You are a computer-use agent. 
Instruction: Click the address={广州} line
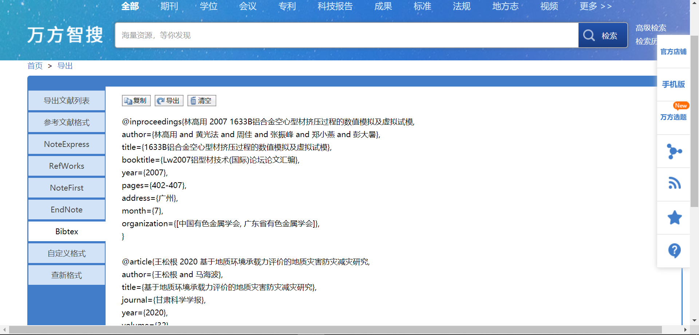tap(150, 198)
